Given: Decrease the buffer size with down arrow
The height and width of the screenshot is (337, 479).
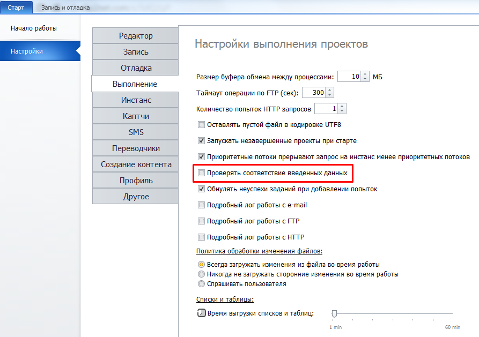Looking at the screenshot, I should pyautogui.click(x=365, y=79).
